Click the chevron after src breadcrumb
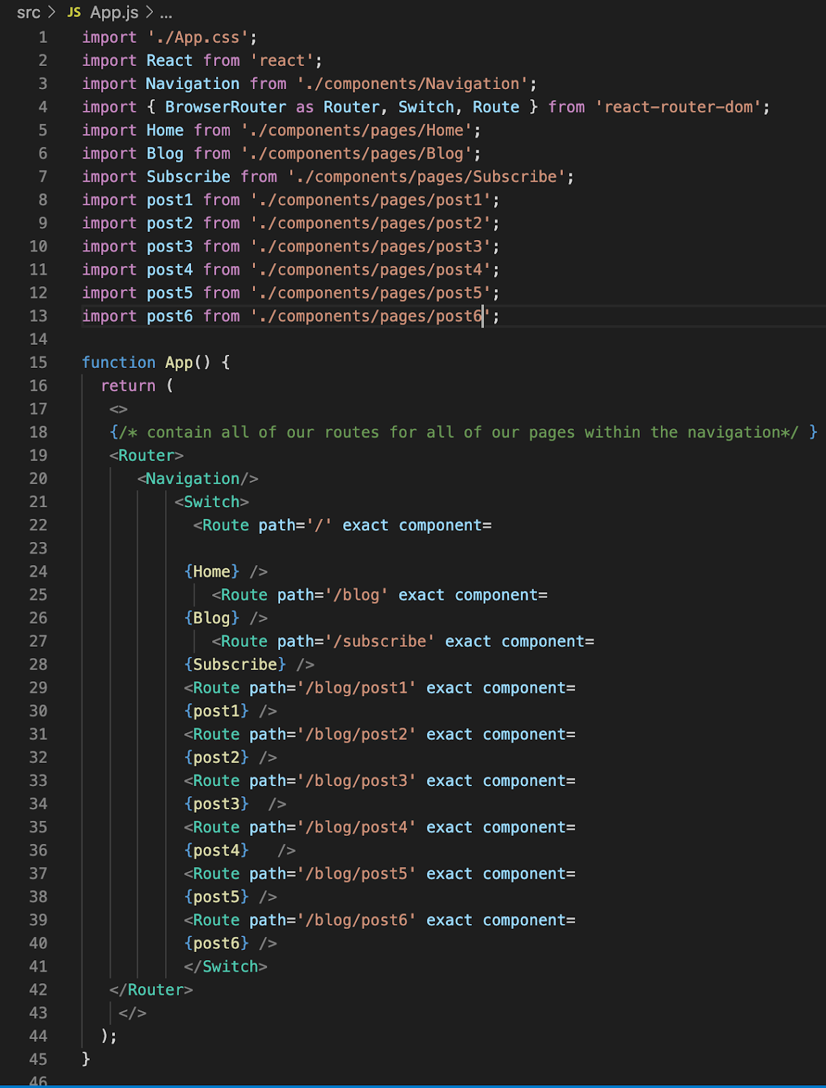The image size is (826, 1088). (52, 13)
